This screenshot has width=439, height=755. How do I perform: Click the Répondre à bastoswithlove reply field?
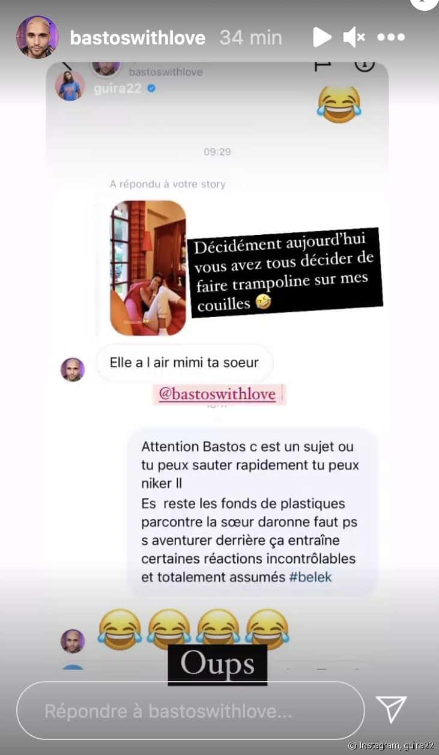pos(190,711)
